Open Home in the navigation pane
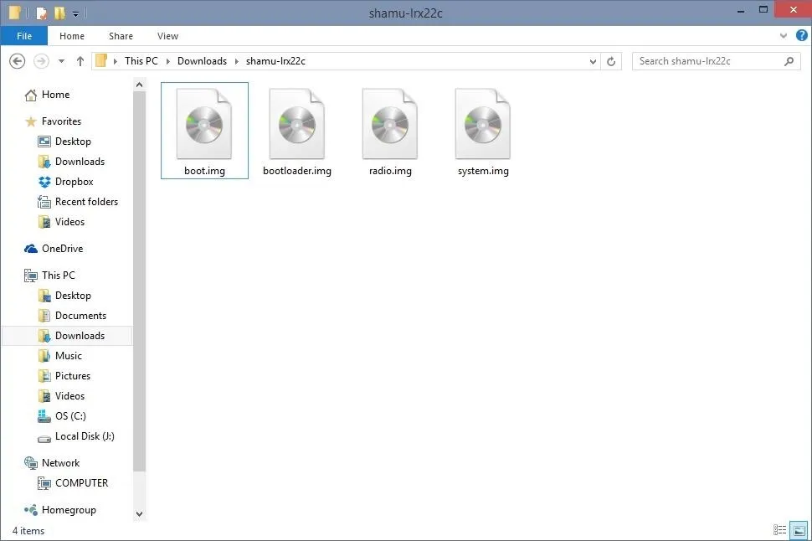This screenshot has height=541, width=812. (x=55, y=95)
